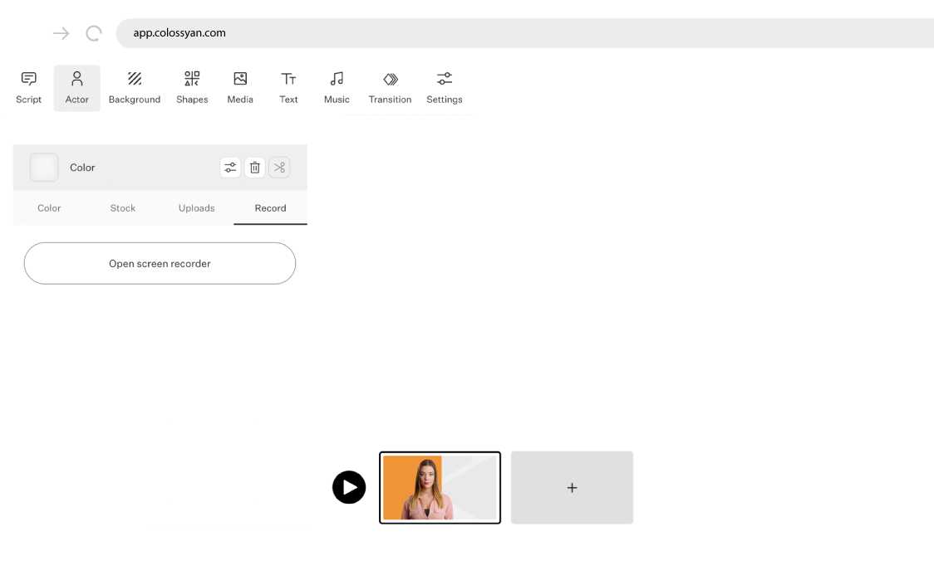Screen dimensions: 934x585
Task: Select the Color tab
Action: pyautogui.click(x=49, y=208)
